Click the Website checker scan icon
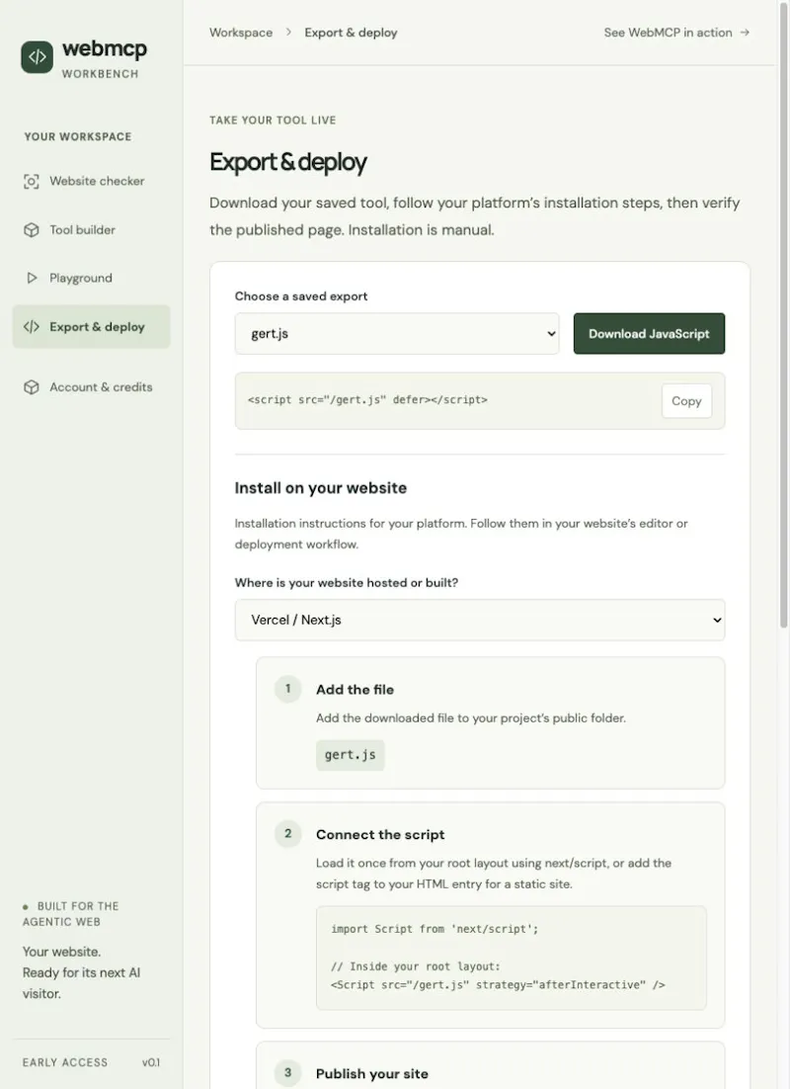This screenshot has width=790, height=1089. [x=32, y=181]
